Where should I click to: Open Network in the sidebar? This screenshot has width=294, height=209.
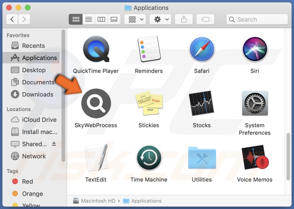(32, 156)
